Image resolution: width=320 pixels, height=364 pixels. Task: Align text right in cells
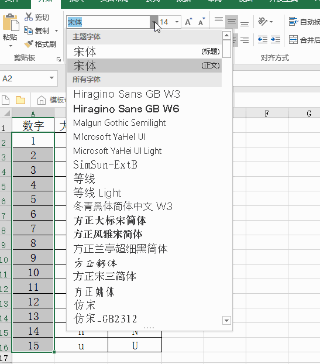pos(245,40)
